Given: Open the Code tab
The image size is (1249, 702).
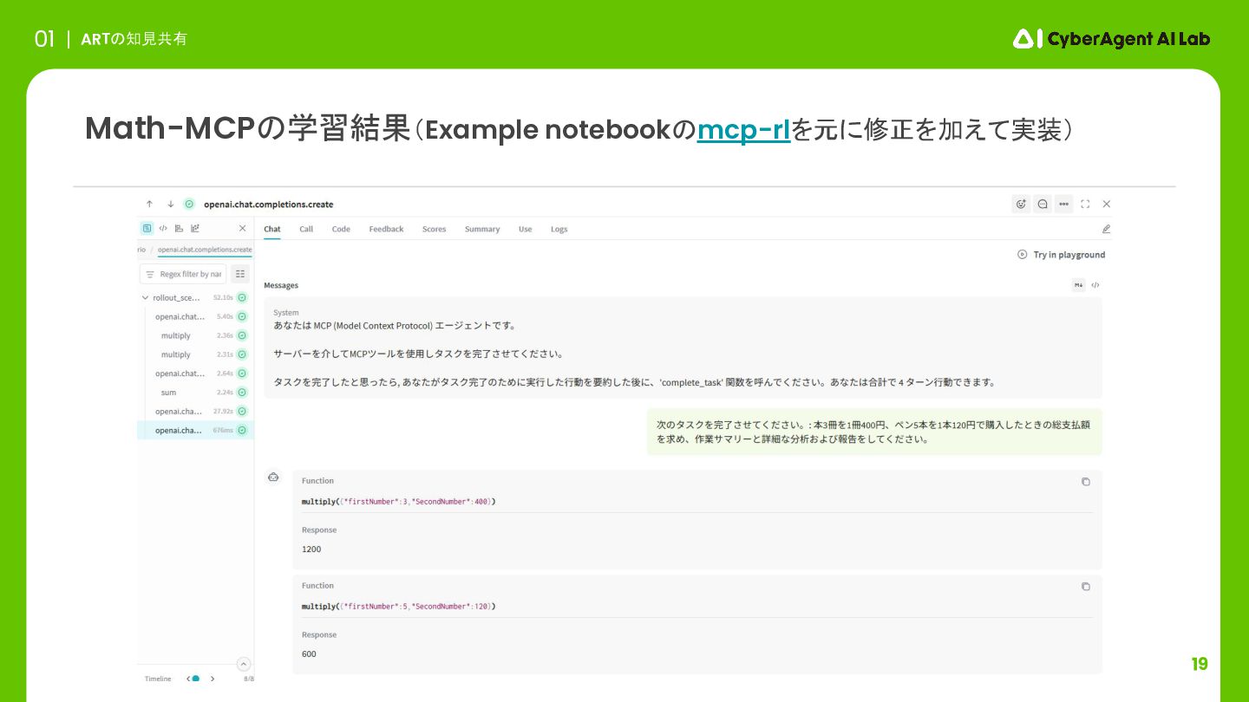Looking at the screenshot, I should pos(341,229).
